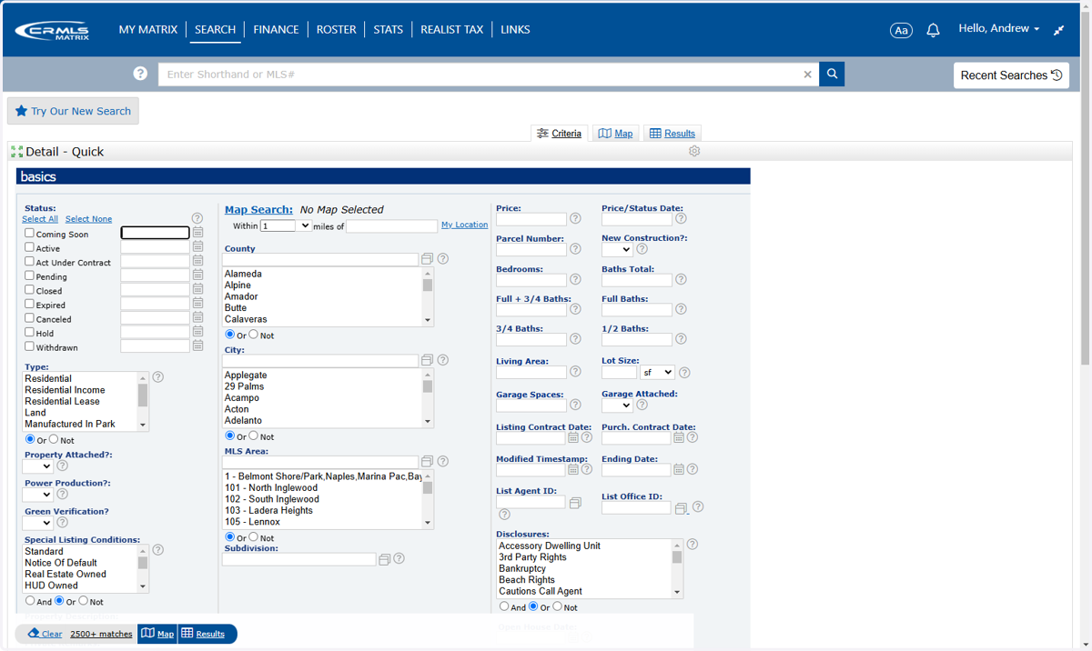
Task: Click the County list scrollbar
Action: point(428,296)
